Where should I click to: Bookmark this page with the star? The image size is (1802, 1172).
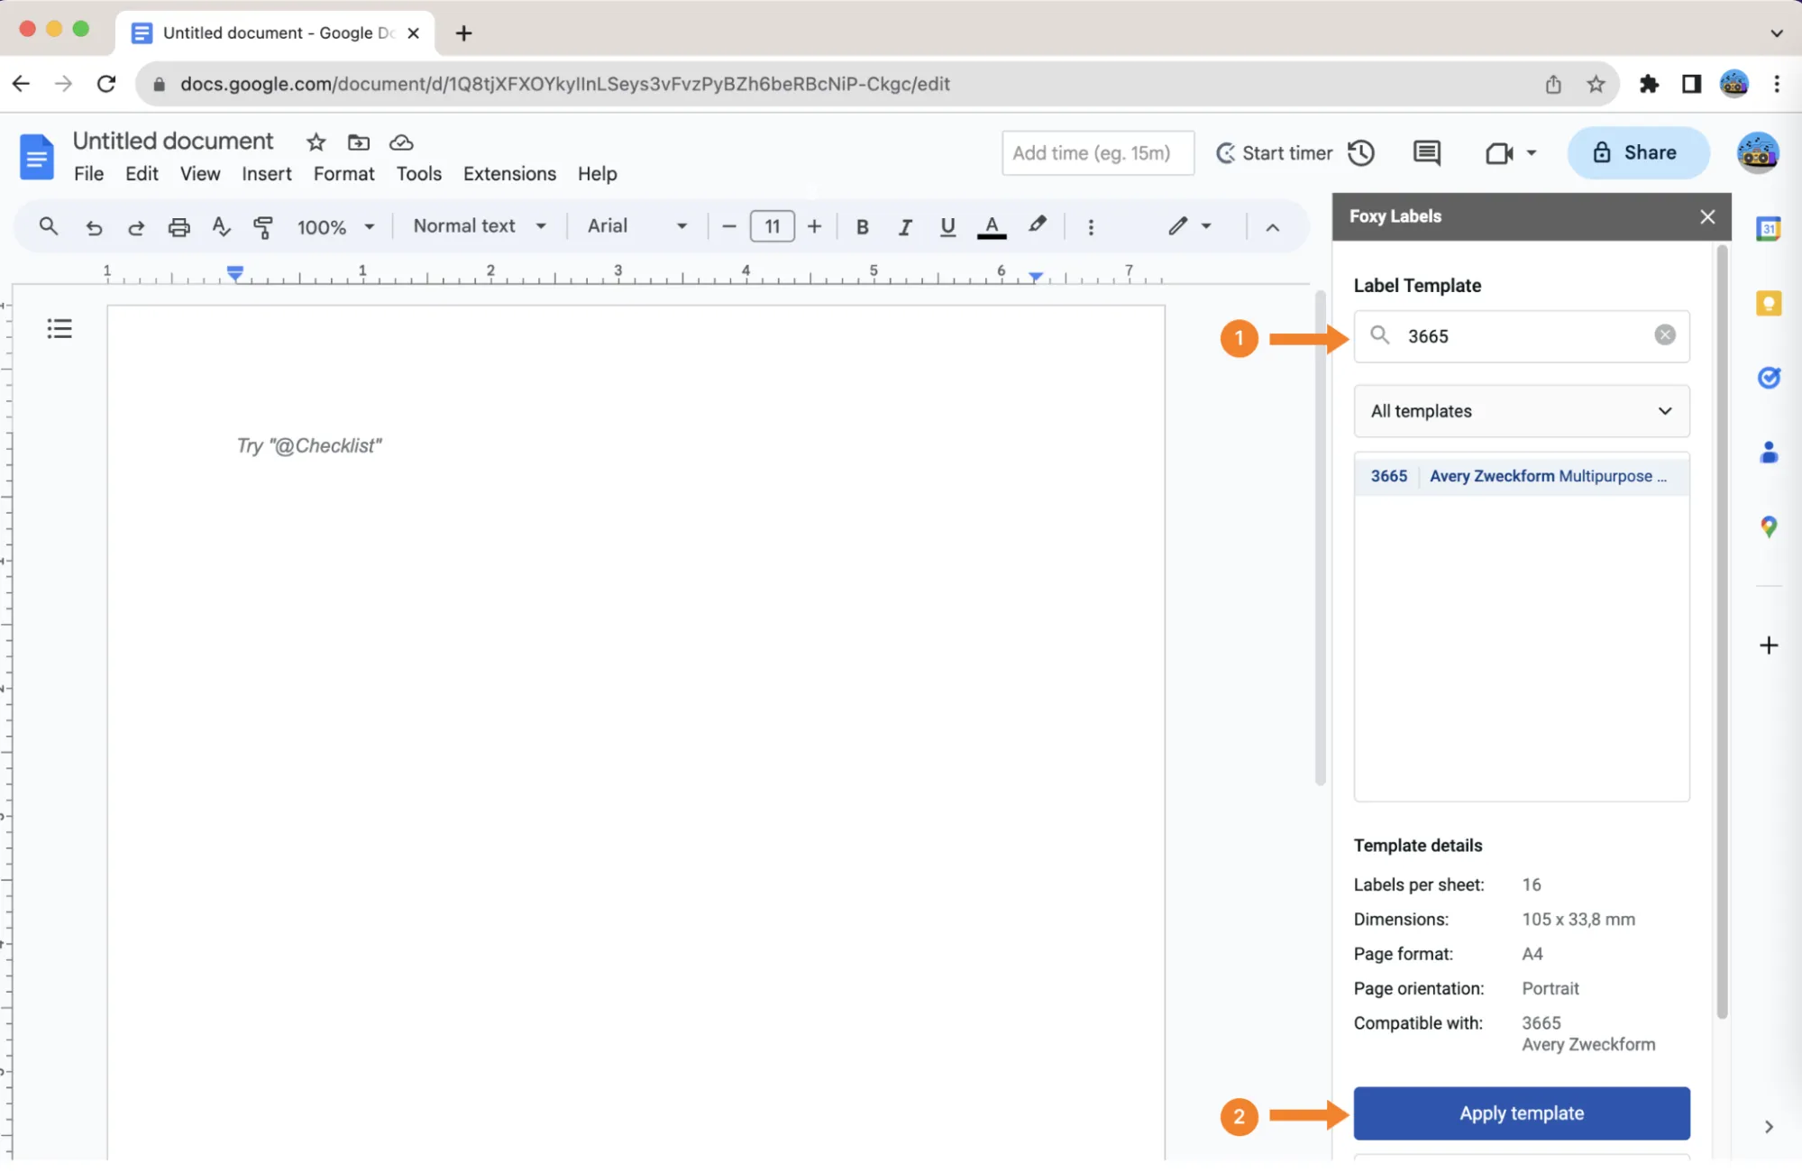pos(1596,84)
